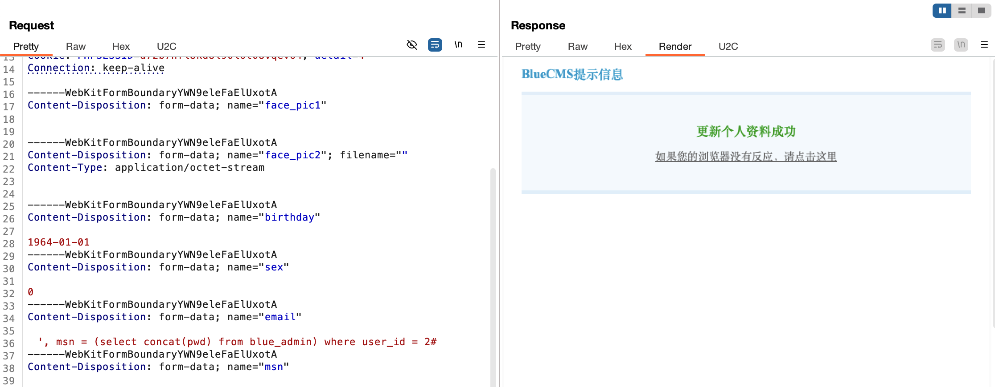Viewport: 995px width, 387px height.
Task: Click the name="birthday" Content-Disposition line
Action: tap(174, 217)
